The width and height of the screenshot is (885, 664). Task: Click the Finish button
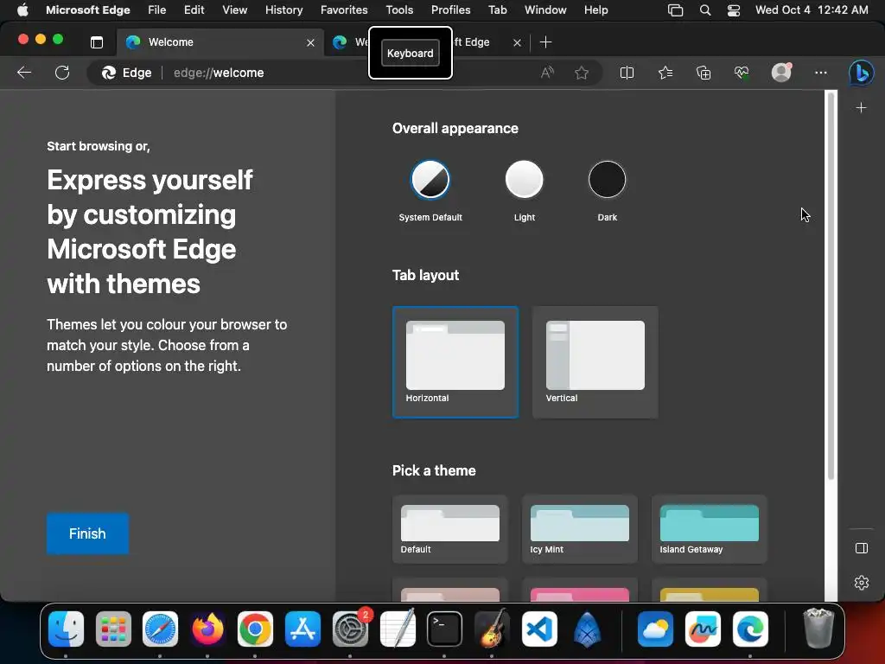click(87, 533)
